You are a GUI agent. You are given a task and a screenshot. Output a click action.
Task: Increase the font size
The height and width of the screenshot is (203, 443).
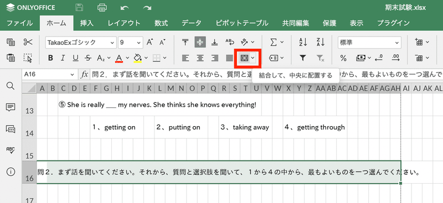pos(150,43)
